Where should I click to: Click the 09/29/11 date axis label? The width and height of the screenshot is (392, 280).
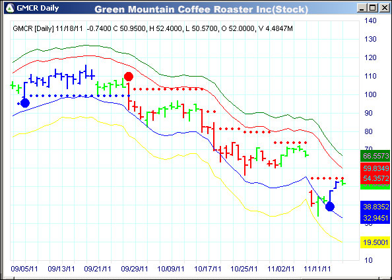point(135,269)
